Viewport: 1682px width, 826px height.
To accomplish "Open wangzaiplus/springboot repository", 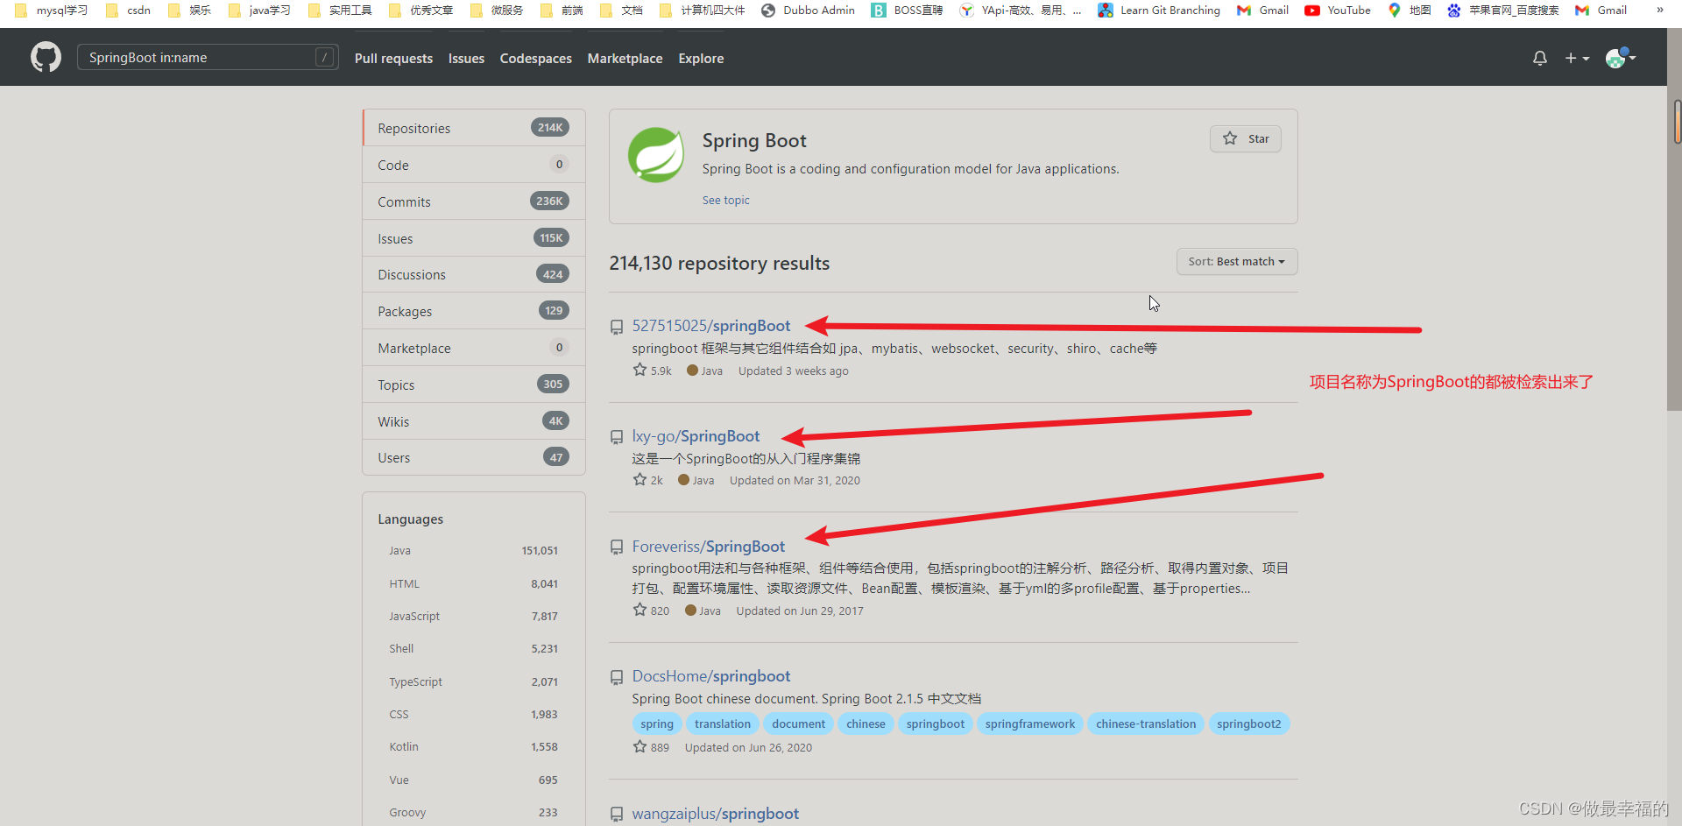I will 716,814.
